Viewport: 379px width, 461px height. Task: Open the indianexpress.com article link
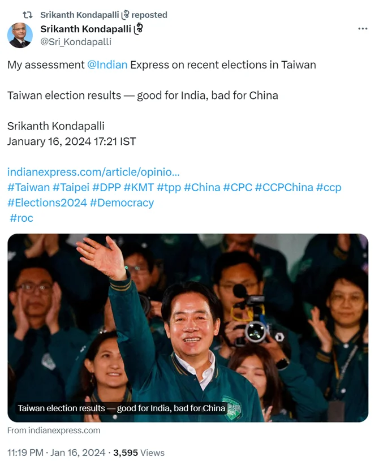coord(93,172)
